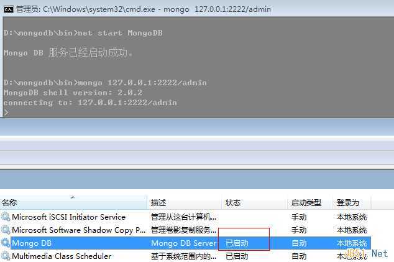
Task: Toggle sort arrow above the 名称 column
Action: pyautogui.click(x=73, y=197)
